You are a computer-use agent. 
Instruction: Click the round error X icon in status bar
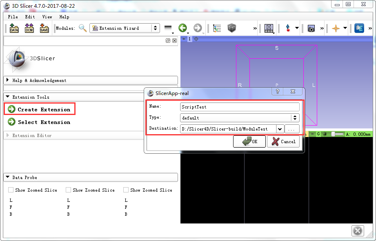[x=358, y=231]
